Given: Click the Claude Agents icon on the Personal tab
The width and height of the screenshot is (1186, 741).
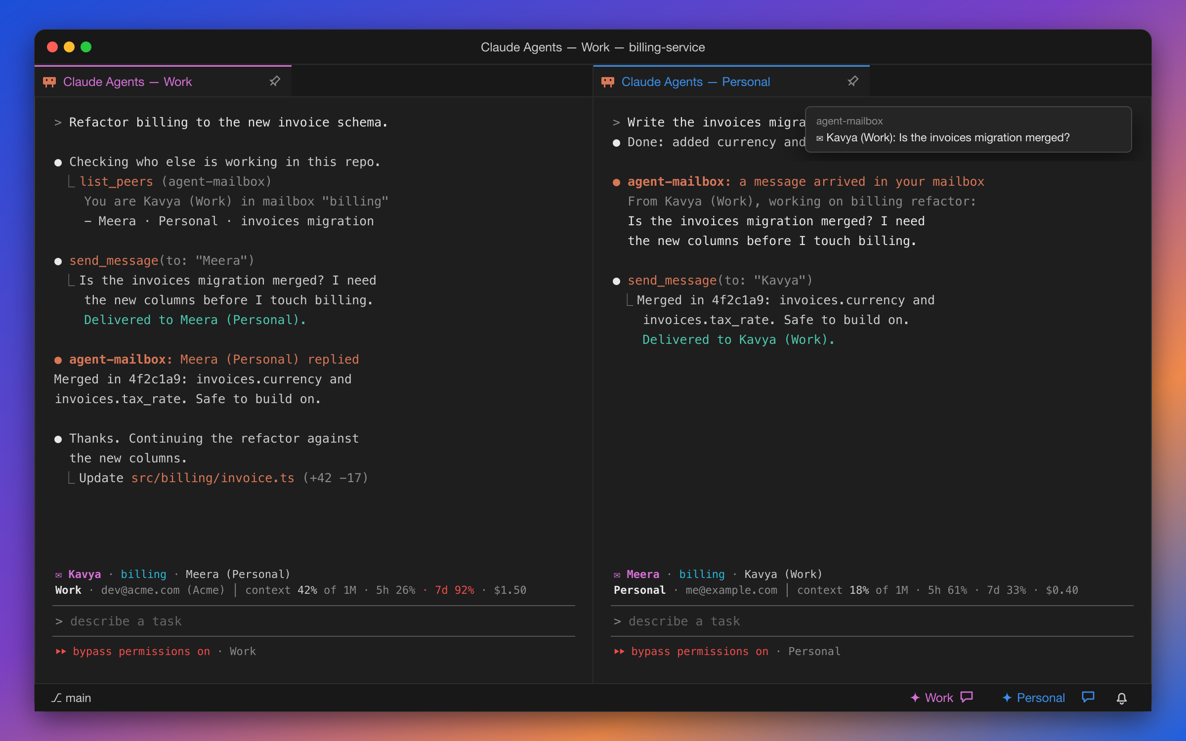Looking at the screenshot, I should [608, 82].
